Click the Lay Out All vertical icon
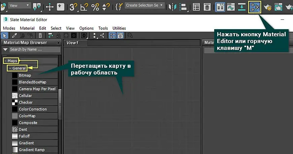The image size is (293, 154). click(95, 35)
